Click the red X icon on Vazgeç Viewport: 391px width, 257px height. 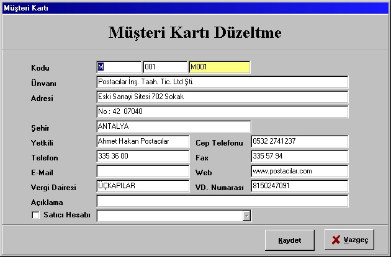(x=336, y=240)
